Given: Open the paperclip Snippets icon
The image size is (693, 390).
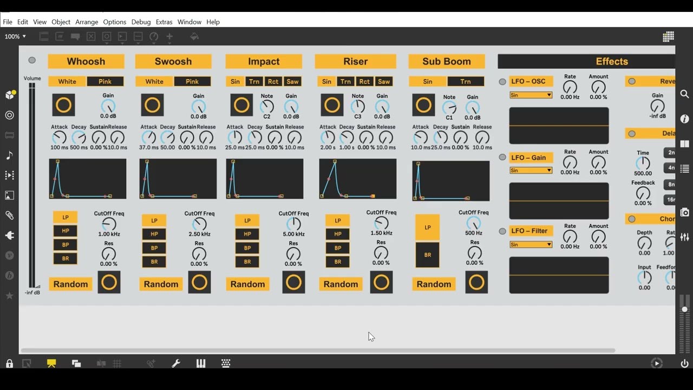Looking at the screenshot, I should click(x=9, y=215).
